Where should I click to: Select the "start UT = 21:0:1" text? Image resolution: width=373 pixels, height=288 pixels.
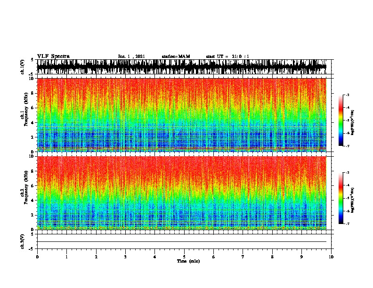(x=227, y=56)
